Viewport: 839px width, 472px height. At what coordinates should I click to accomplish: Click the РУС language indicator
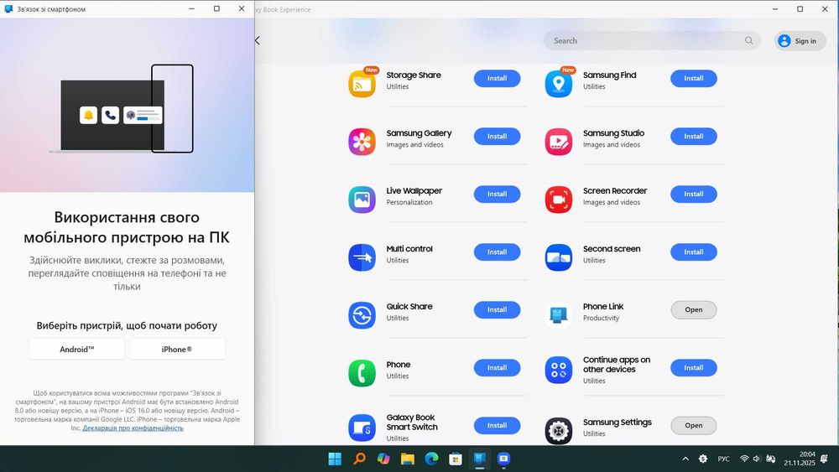click(x=723, y=459)
